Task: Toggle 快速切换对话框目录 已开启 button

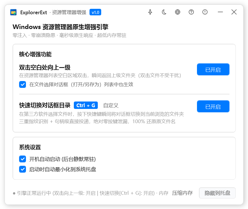Action: [213, 106]
